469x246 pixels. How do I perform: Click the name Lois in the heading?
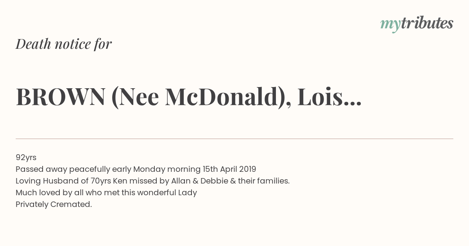click(320, 97)
